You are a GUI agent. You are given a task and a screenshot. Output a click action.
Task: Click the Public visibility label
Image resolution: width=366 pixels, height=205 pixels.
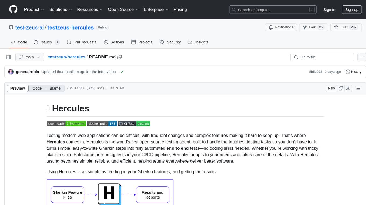(102, 27)
